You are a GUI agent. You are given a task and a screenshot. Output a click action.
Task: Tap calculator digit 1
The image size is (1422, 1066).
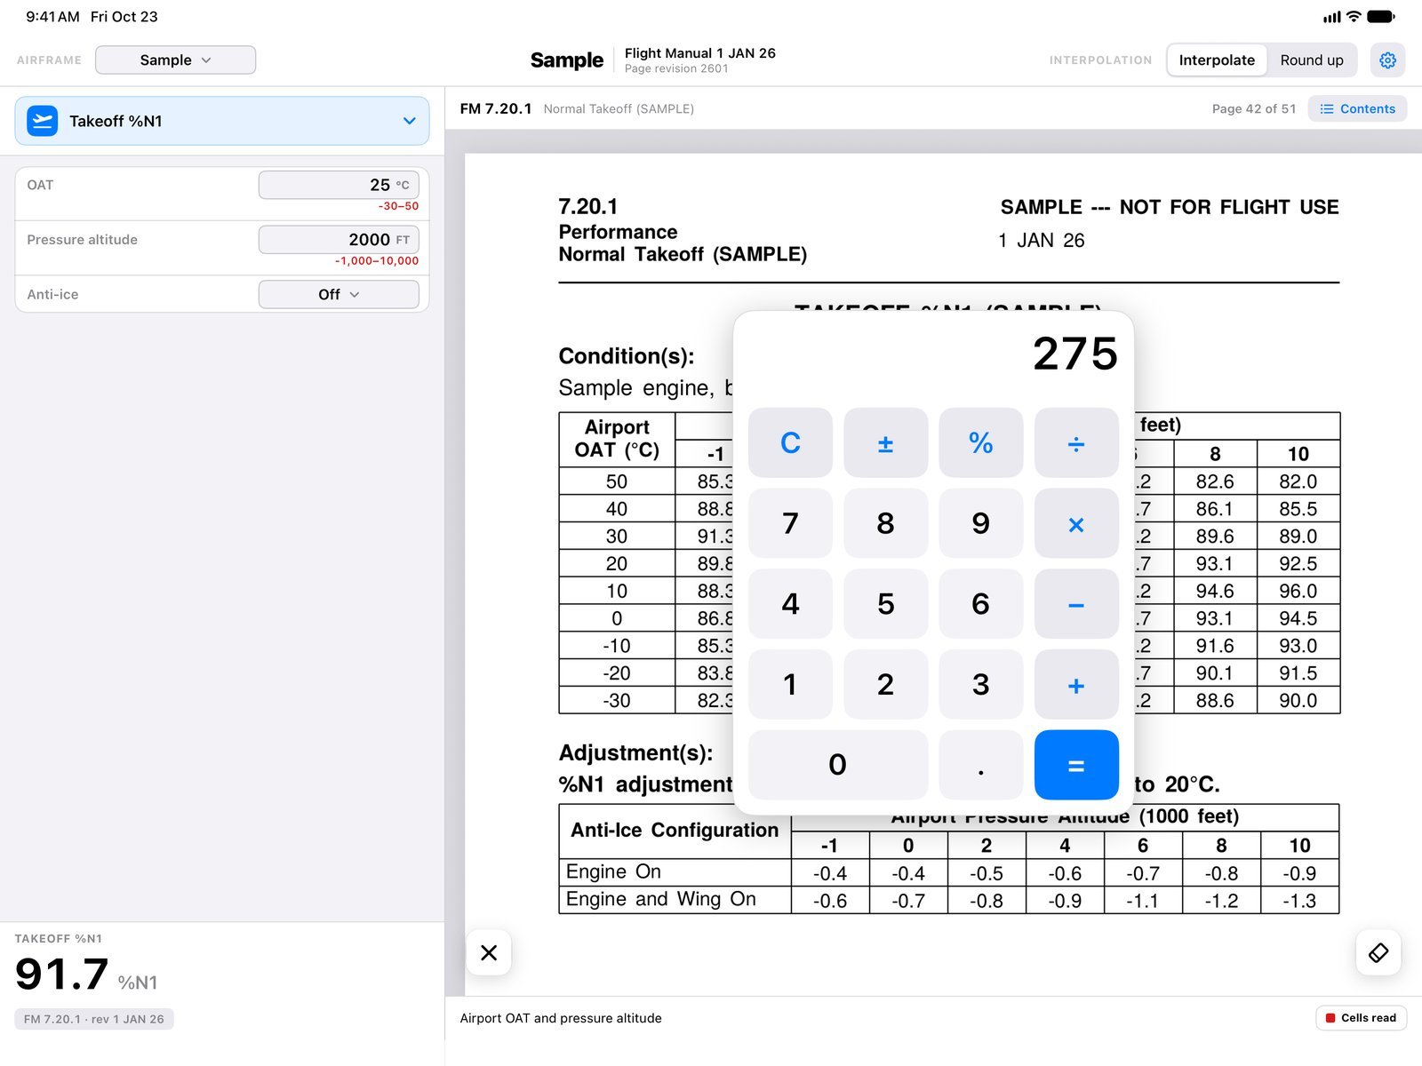click(x=790, y=684)
